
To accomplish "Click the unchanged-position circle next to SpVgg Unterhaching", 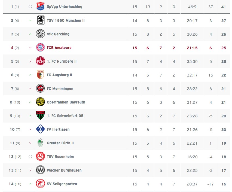I will click(x=30, y=7).
